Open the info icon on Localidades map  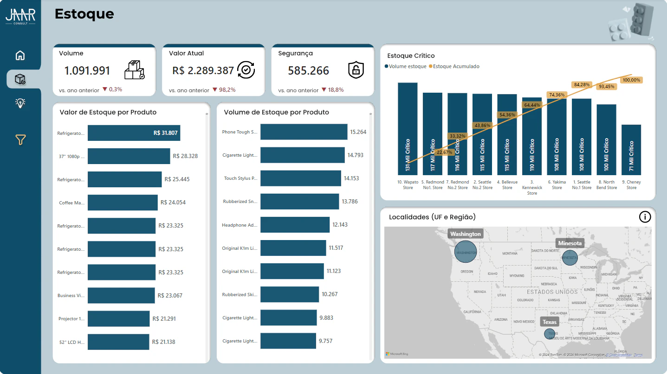click(x=645, y=216)
